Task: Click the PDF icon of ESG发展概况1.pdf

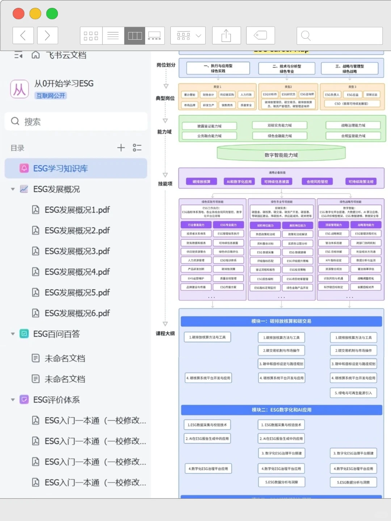Action: tap(36, 210)
